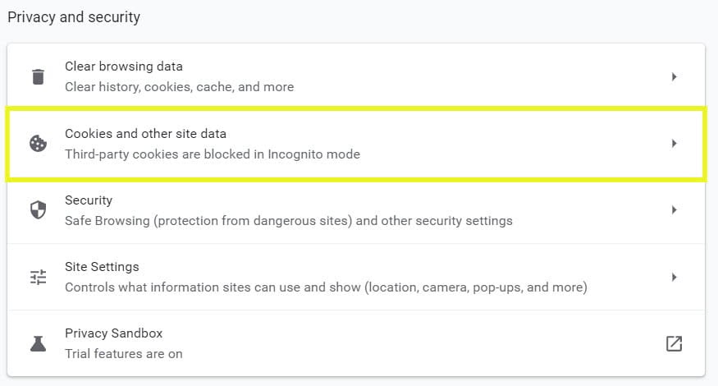Expand the Security row arrow
The image size is (718, 386).
674,210
